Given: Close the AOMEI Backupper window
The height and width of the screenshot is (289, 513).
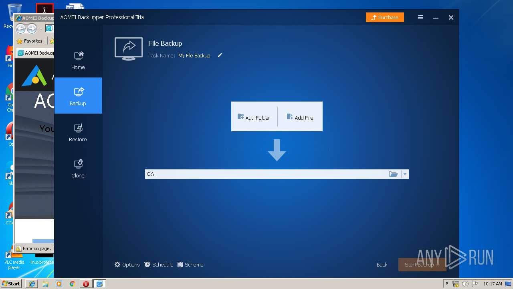Looking at the screenshot, I should pos(451,18).
